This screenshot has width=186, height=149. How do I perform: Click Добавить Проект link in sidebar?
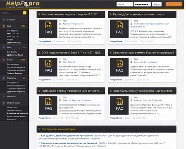pos(16,91)
